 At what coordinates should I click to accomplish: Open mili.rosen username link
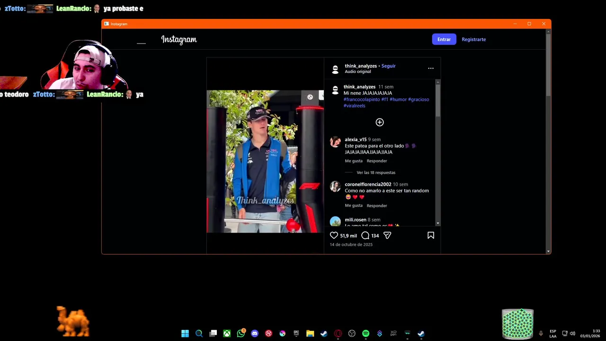(356, 220)
